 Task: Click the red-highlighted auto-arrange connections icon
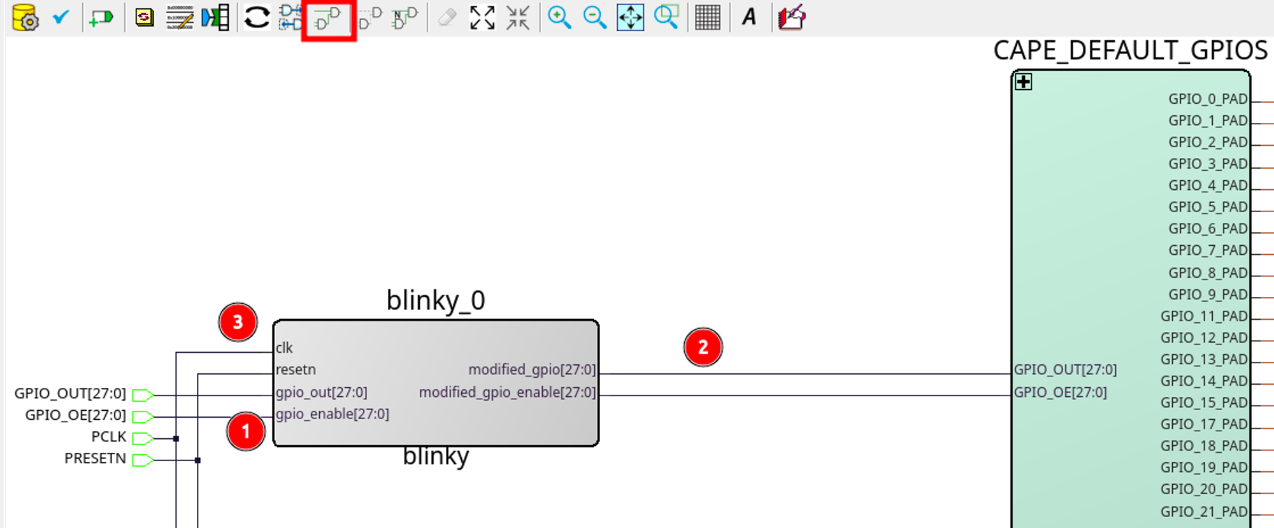click(x=328, y=18)
